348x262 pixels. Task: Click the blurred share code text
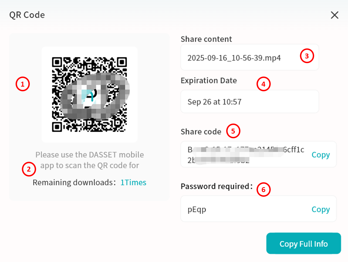point(245,155)
